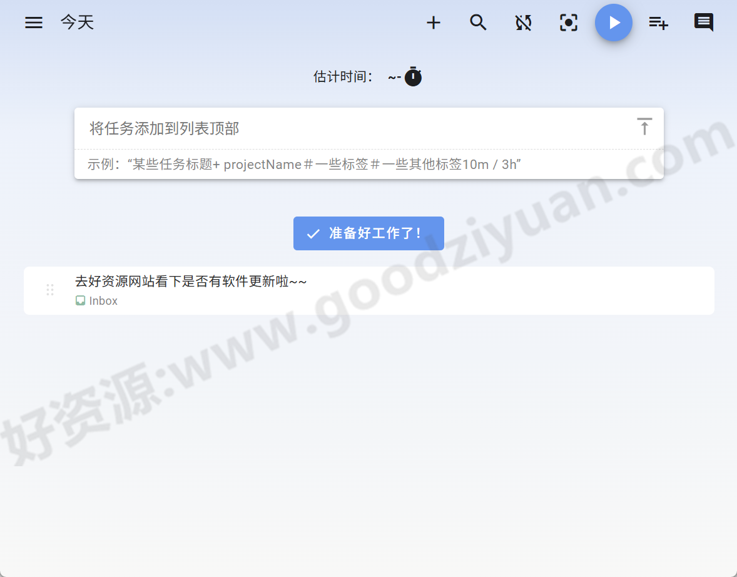Click the checkmark inside the blue work button
This screenshot has width=737, height=577.
coord(313,233)
